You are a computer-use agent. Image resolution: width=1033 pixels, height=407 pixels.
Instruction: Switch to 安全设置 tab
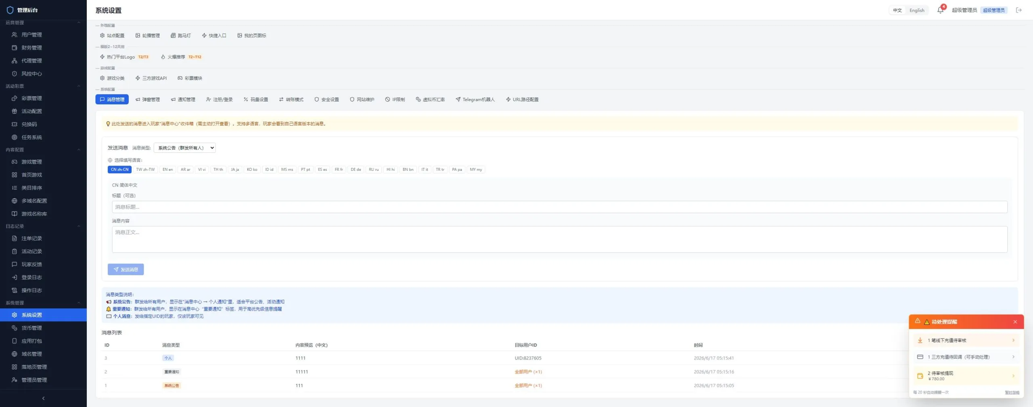pos(326,100)
